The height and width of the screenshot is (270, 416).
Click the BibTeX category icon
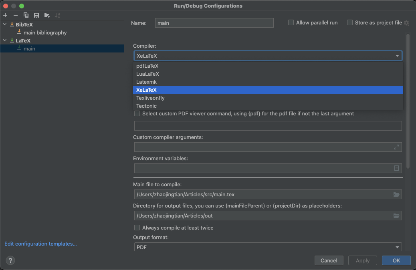click(x=12, y=24)
